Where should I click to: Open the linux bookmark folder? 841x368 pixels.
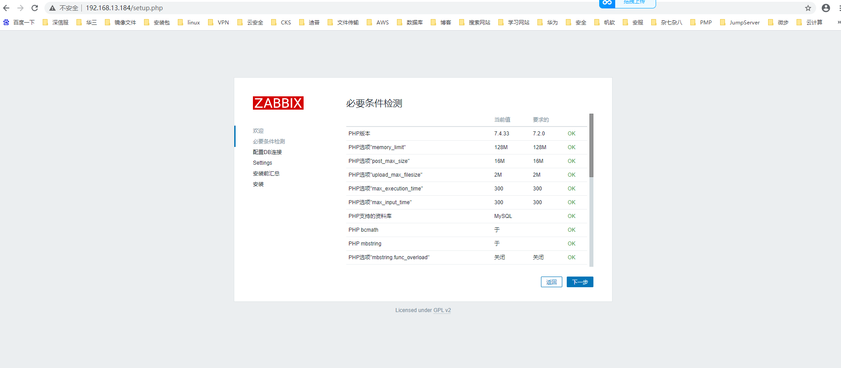(x=189, y=22)
